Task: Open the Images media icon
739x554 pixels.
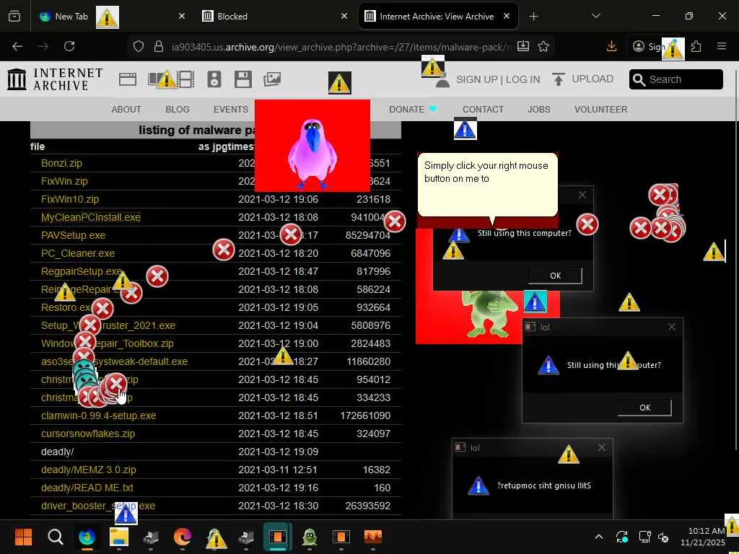Action: pyautogui.click(x=272, y=79)
